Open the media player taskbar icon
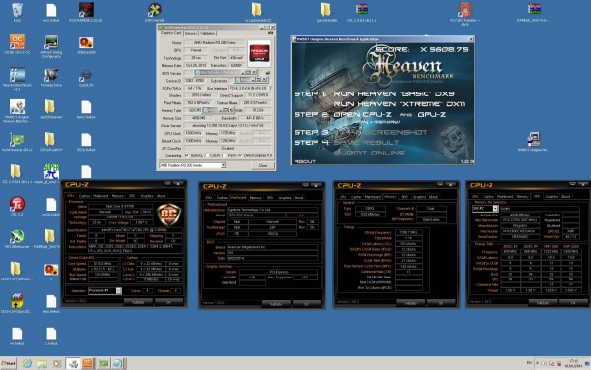Image resolution: width=591 pixels, height=370 pixels. tap(57, 363)
